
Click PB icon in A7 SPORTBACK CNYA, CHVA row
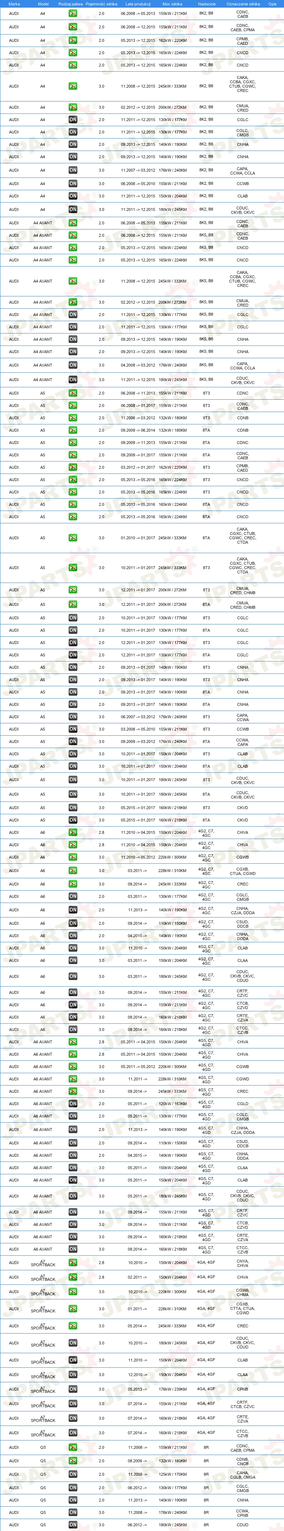[x=73, y=1262]
